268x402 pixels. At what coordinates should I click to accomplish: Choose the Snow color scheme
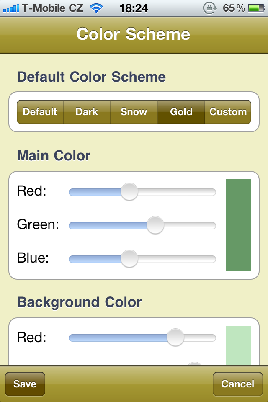(134, 112)
